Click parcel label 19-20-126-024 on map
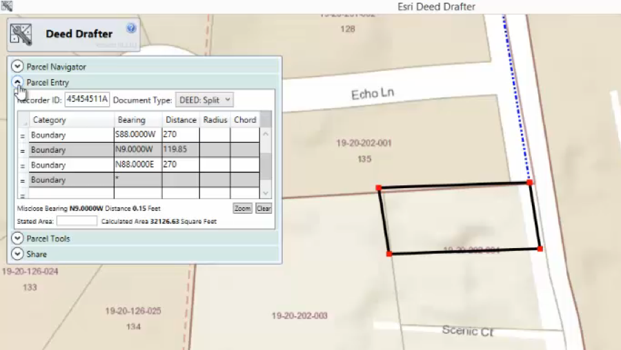The image size is (621, 350). [x=30, y=271]
